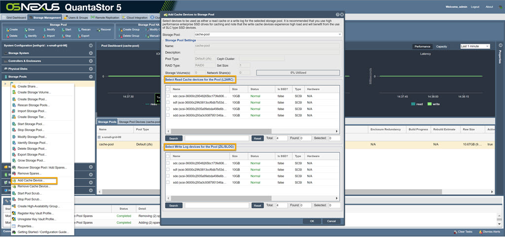Click the Dismiss Alerts icon
This screenshot has width=505, height=237.
point(480,232)
